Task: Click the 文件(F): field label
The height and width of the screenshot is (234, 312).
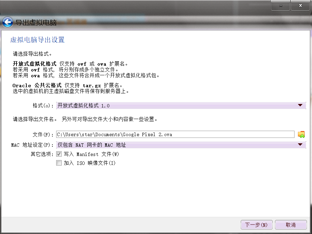Action: pyautogui.click(x=43, y=134)
